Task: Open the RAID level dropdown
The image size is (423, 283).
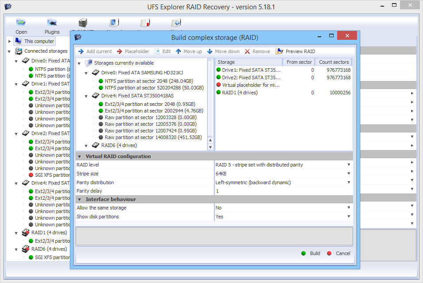Action: click(349, 165)
